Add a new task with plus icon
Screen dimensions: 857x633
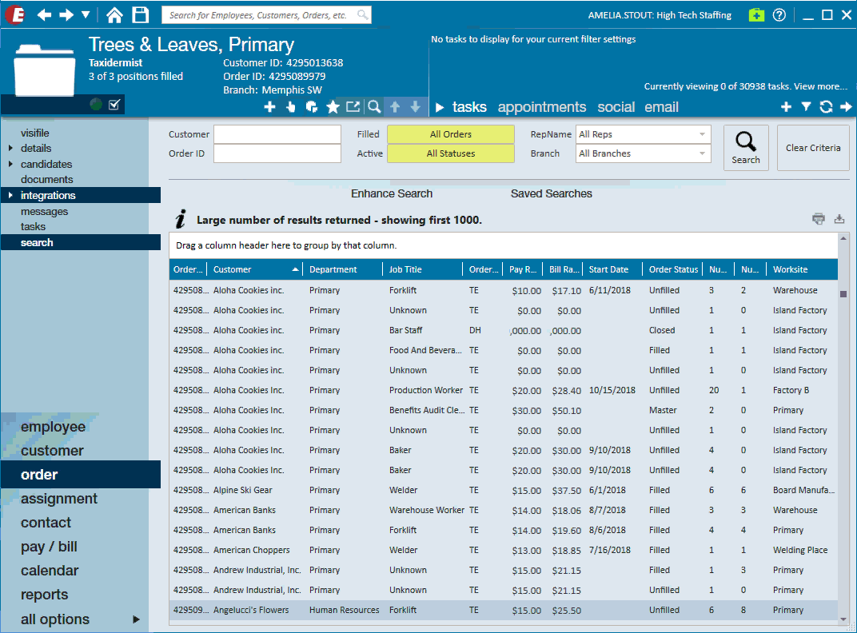coord(786,107)
